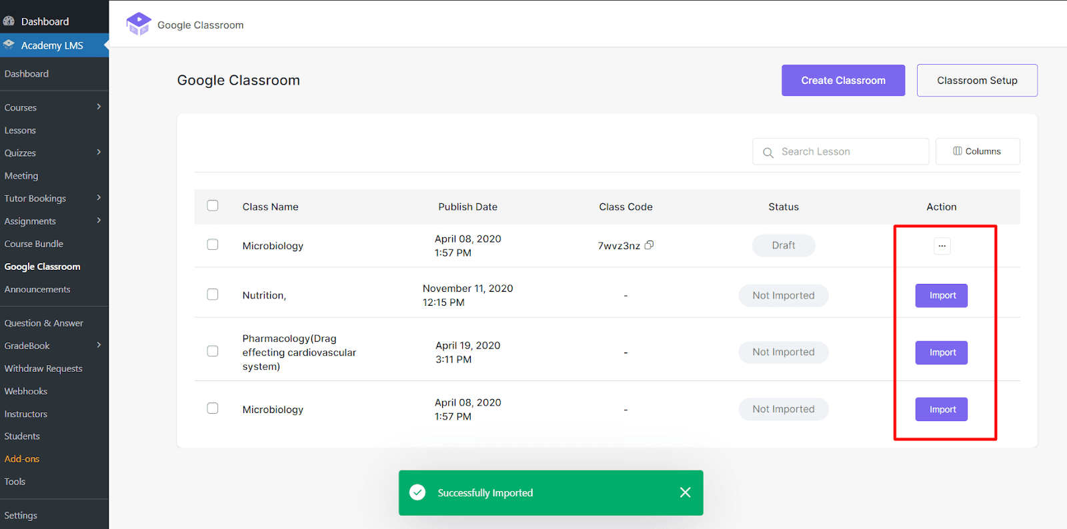Open the Columns visibility dropdown

tap(977, 151)
